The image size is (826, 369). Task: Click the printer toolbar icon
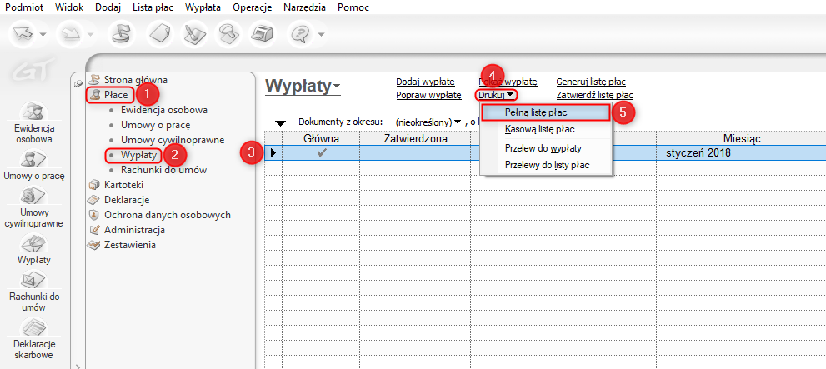click(263, 34)
